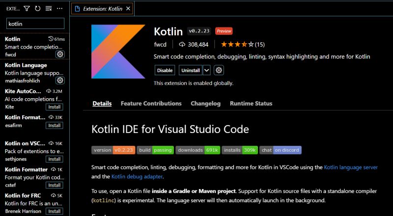Click the downloads 691k badge
This screenshot has width=393, height=216.
point(198,150)
